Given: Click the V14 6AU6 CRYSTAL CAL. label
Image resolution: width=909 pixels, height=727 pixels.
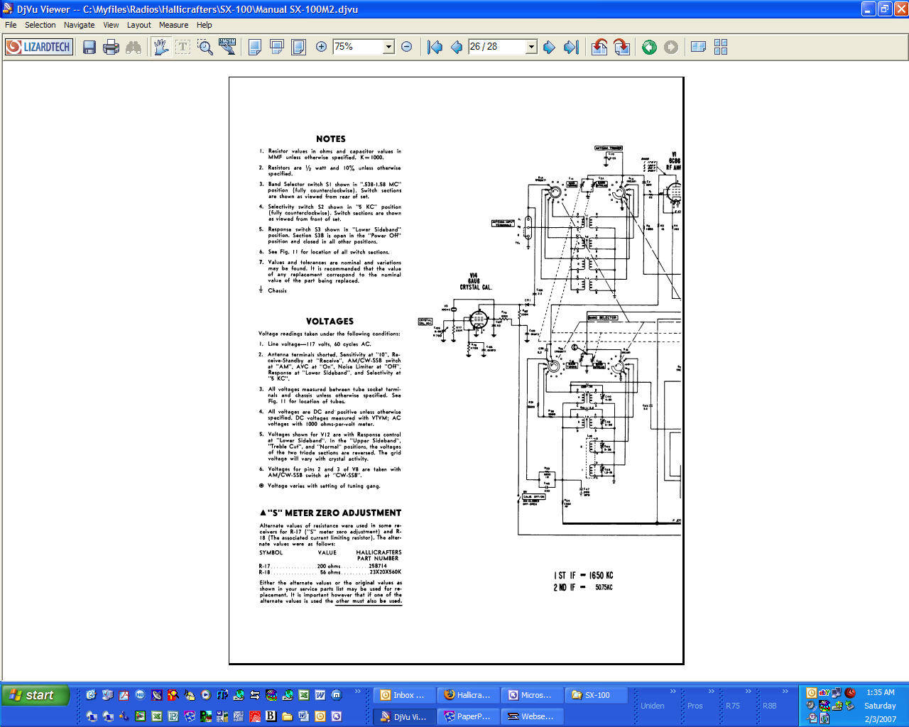Looking at the screenshot, I should [476, 281].
